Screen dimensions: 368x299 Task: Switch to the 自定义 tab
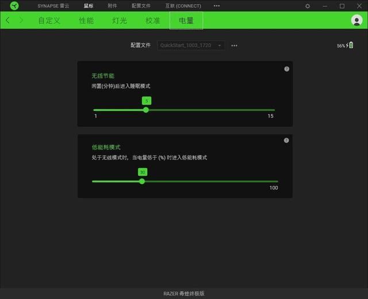coord(49,21)
